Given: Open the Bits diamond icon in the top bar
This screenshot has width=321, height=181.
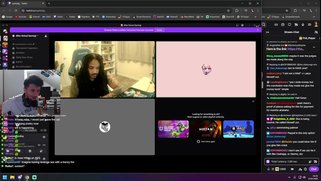Looking at the screenshot, I should click(303, 25).
